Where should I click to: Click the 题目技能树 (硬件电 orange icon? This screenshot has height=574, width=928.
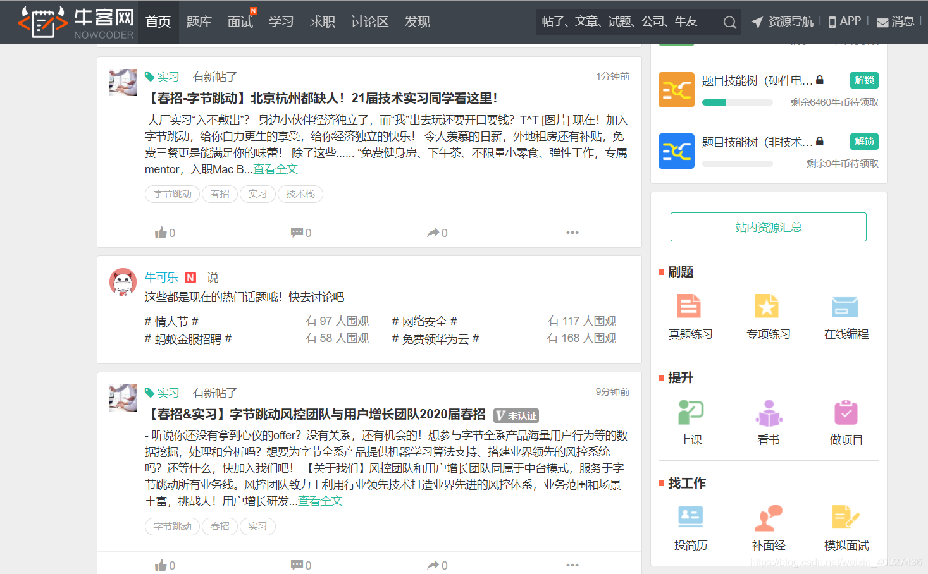tap(676, 90)
